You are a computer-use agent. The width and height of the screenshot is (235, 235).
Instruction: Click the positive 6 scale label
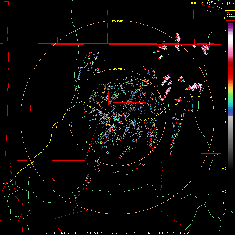(x=225, y=41)
